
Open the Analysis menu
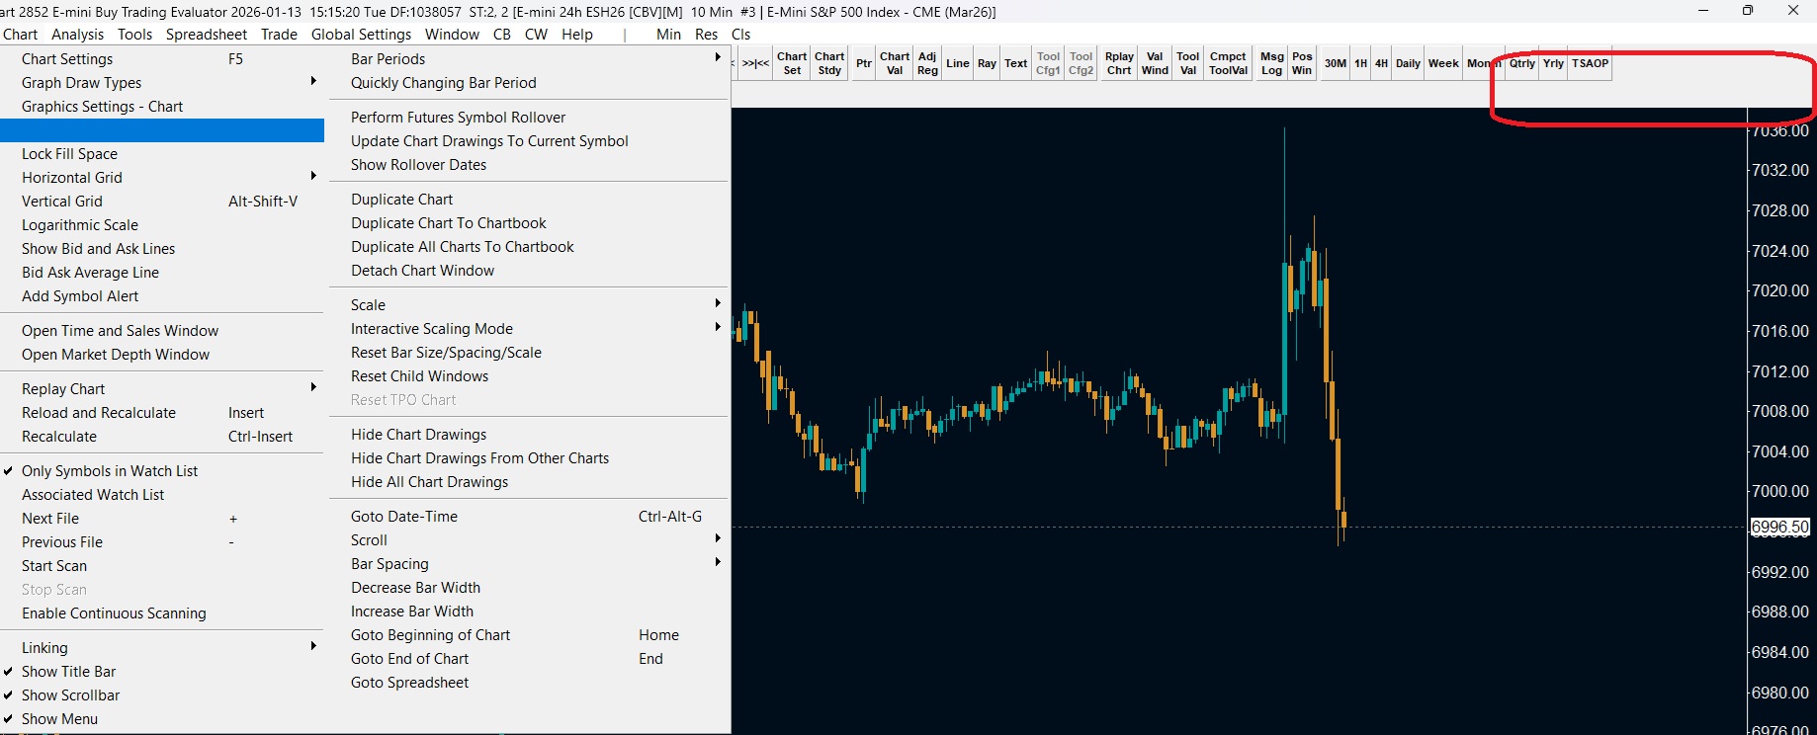[x=78, y=35]
